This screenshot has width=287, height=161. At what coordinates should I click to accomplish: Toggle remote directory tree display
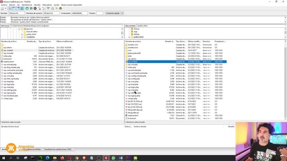pyautogui.click(x=18, y=8)
